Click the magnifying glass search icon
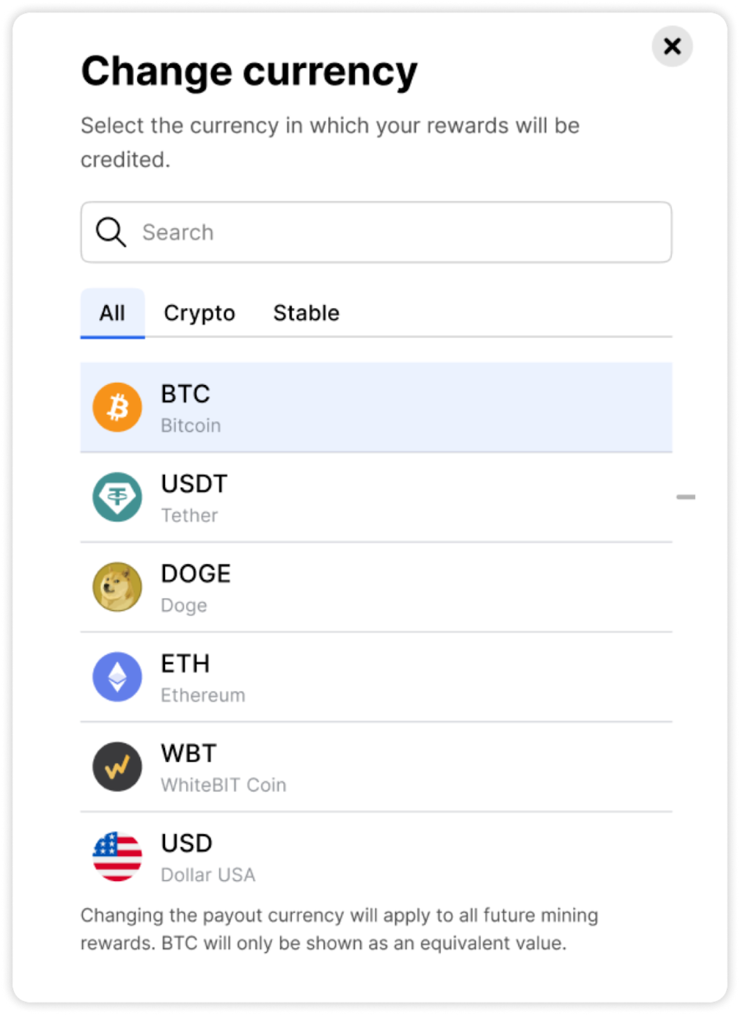 pos(110,232)
